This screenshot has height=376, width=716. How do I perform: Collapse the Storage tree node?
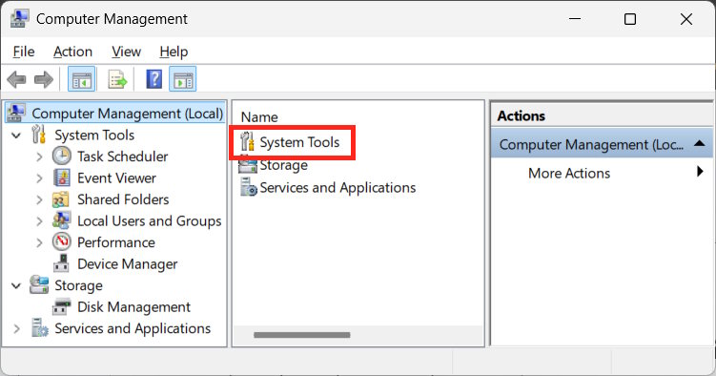tap(16, 286)
